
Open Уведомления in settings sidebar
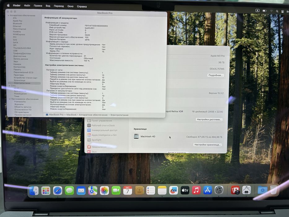(97, 147)
